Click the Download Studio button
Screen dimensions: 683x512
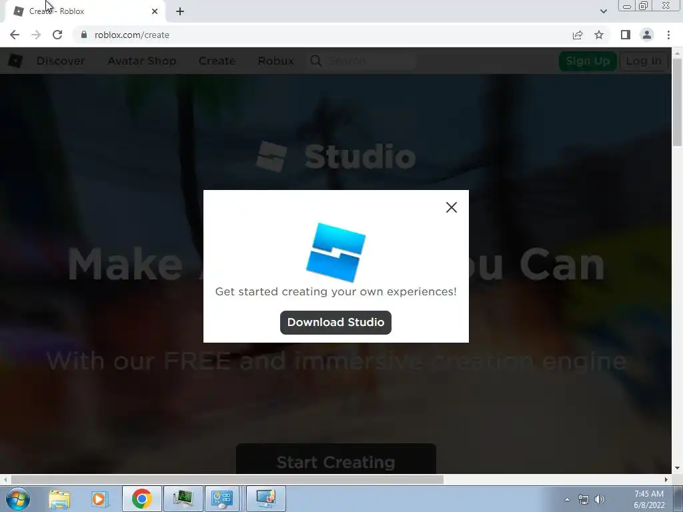point(335,323)
